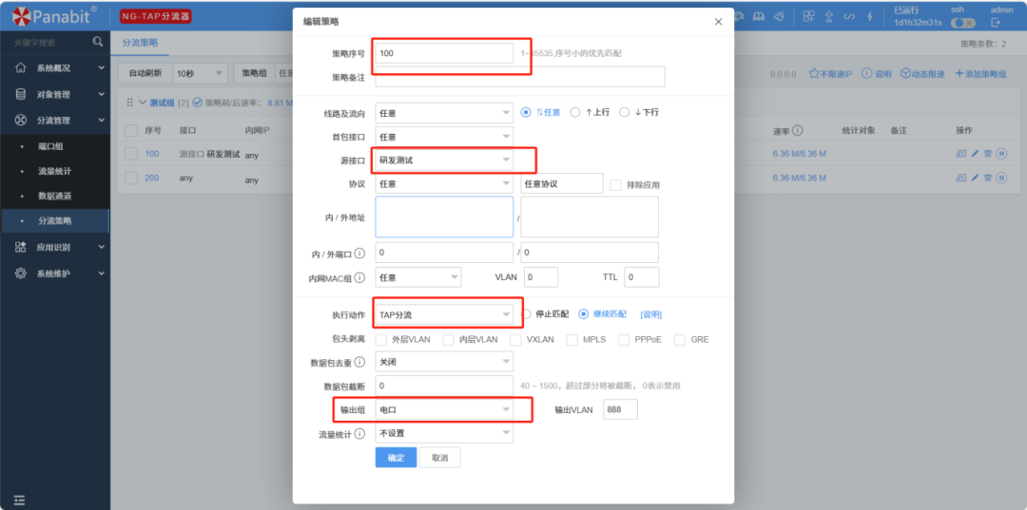Close the 编辑策略 dialog with X

point(719,22)
